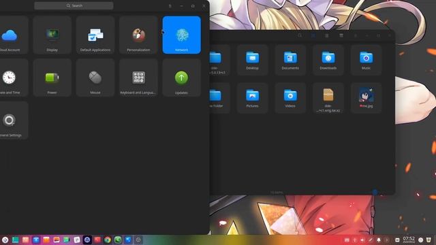This screenshot has width=436, height=245.
Task: Open the power button in dock
Action: pyautogui.click(x=421, y=240)
